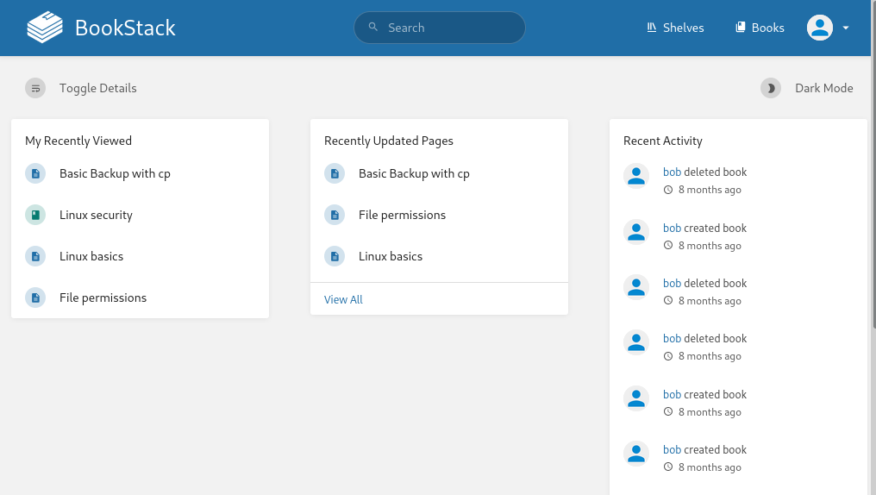The width and height of the screenshot is (876, 495).
Task: Click bob link in first deleted book entry
Action: pos(672,172)
